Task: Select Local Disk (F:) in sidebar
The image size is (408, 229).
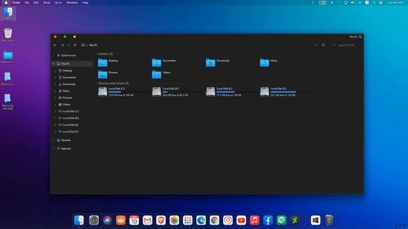Action: 70,132
